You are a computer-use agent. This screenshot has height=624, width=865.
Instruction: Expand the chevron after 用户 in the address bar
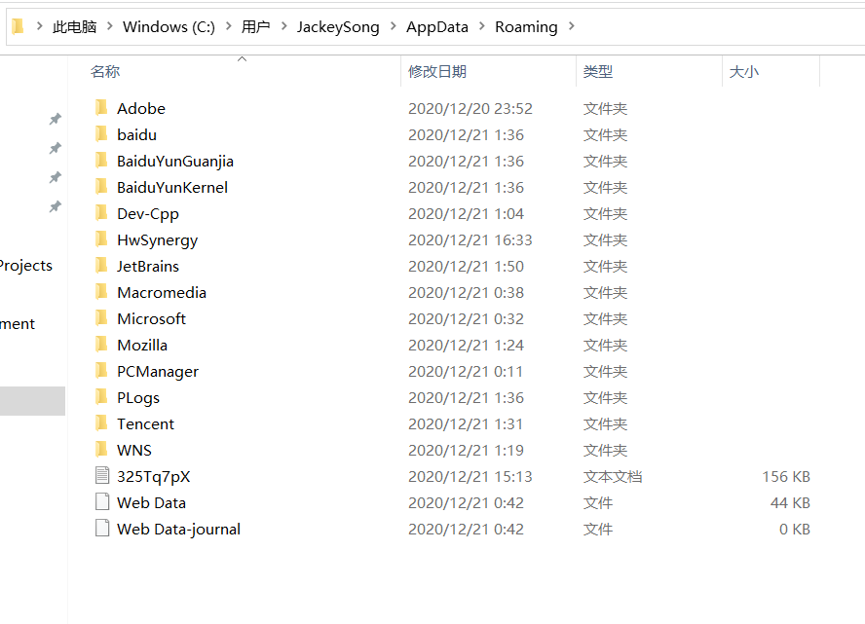284,26
